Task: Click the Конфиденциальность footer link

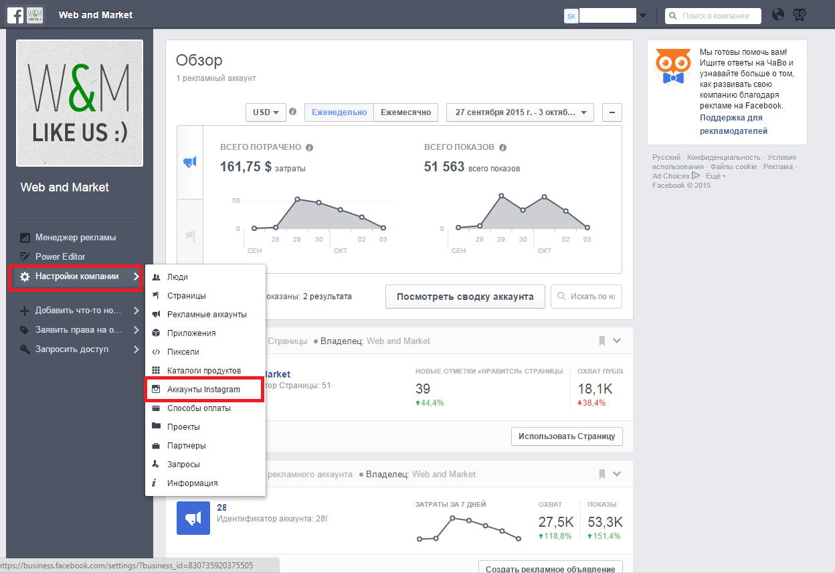Action: point(724,157)
